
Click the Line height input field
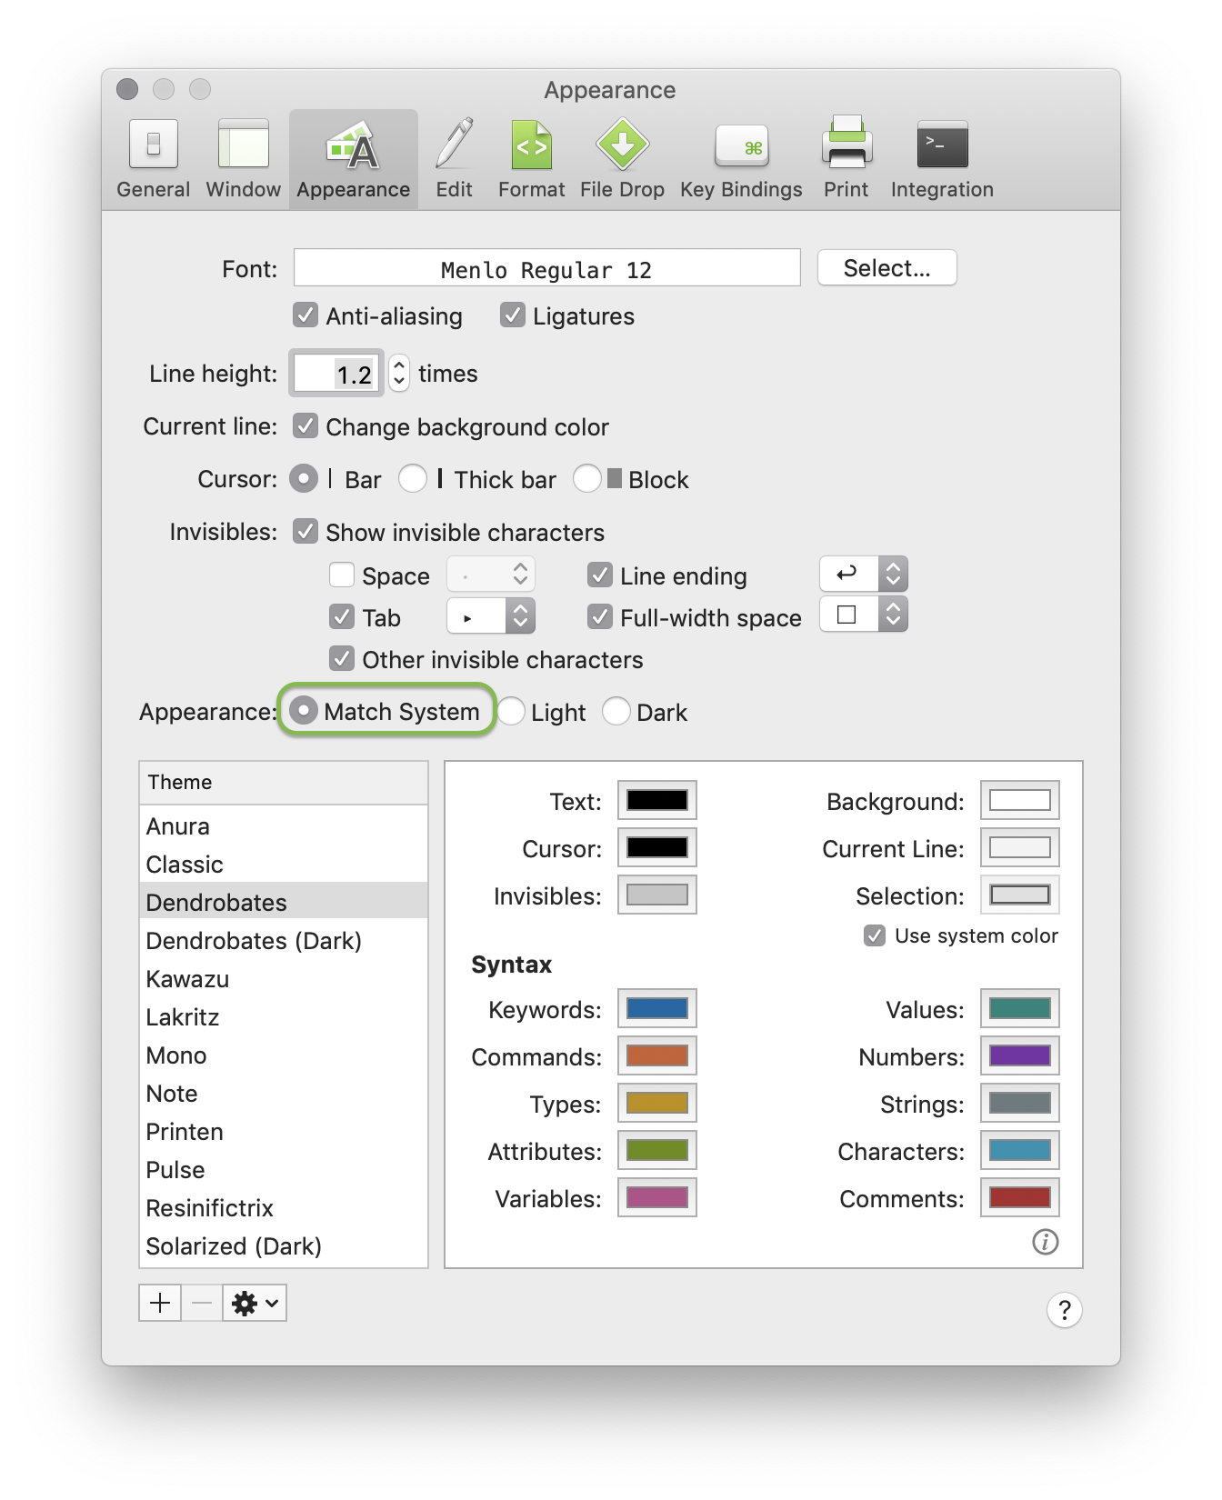[x=336, y=374]
